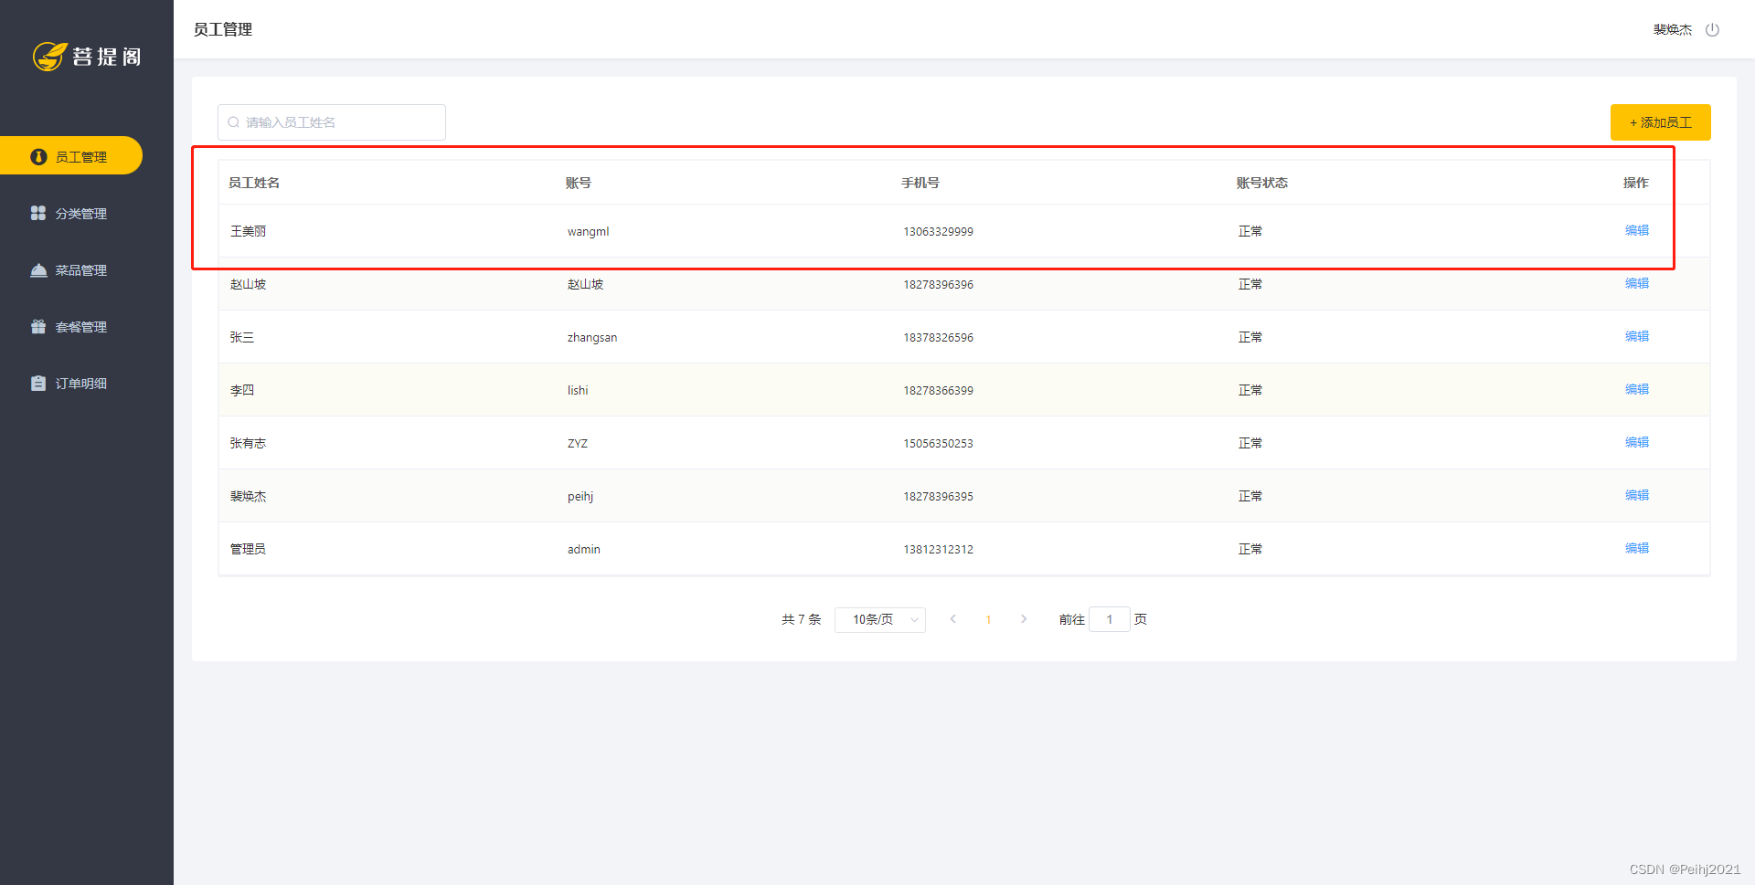Edit the admin 管理员 row
The width and height of the screenshot is (1755, 885).
point(1636,548)
